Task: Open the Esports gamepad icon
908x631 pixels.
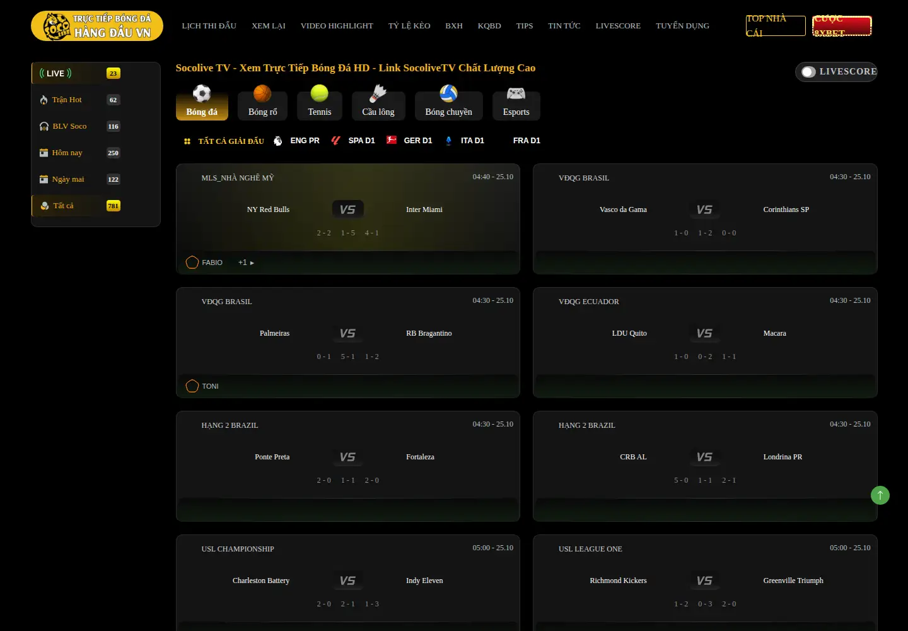Action: [516, 94]
